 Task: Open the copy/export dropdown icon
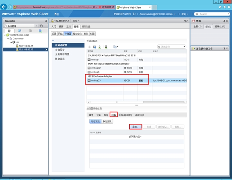(x=116, y=47)
